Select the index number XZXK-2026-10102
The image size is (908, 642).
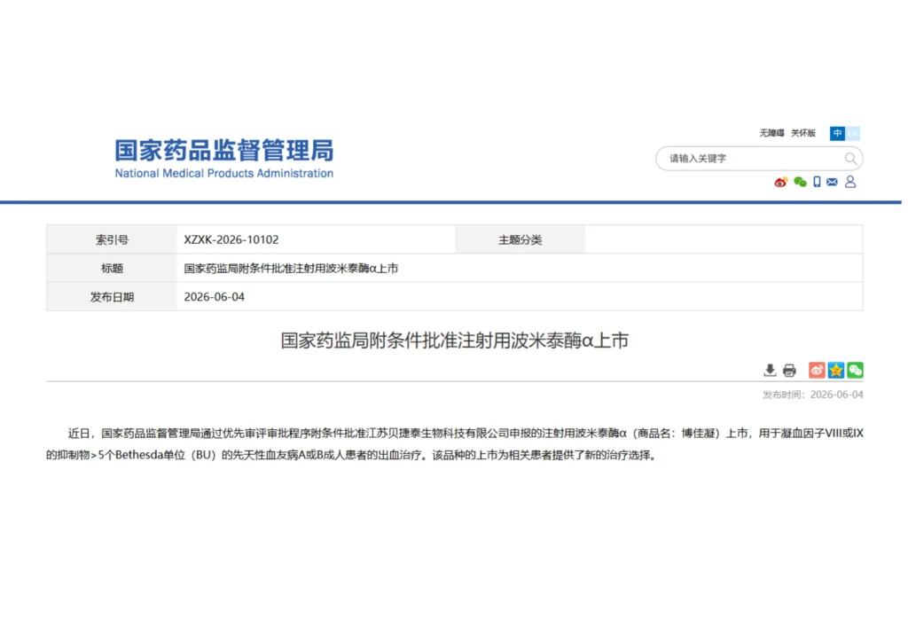point(231,239)
